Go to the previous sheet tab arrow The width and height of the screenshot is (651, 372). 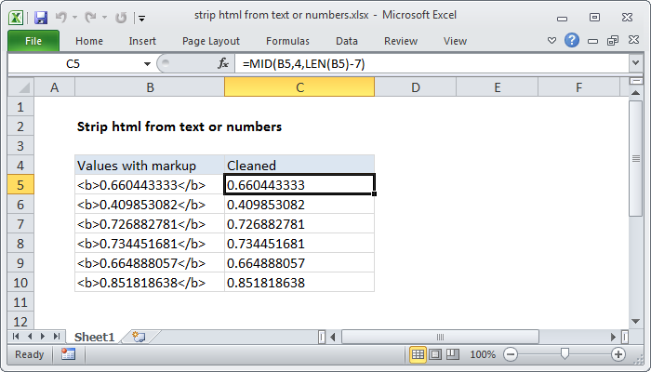pos(30,337)
